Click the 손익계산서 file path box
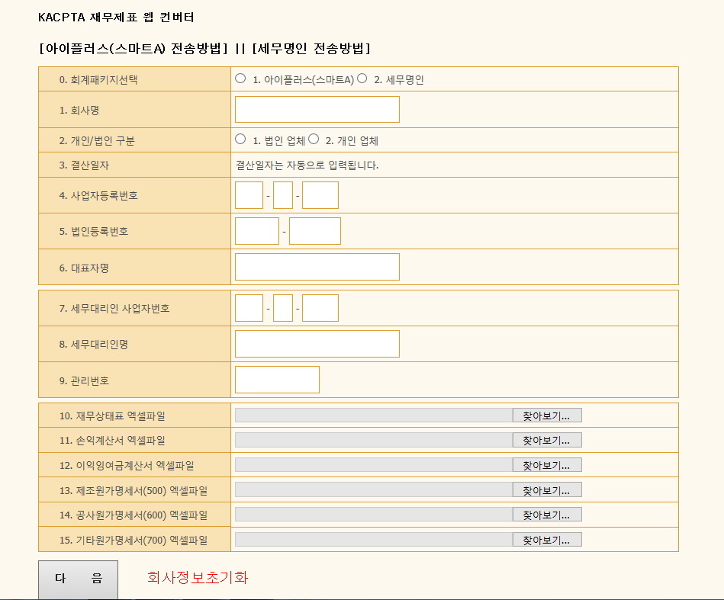 pos(374,441)
